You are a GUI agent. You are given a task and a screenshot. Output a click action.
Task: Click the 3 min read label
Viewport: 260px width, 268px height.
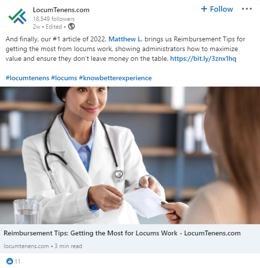point(69,246)
